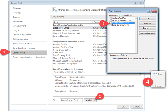Uncheck the Complément Solveur checkbox

tap(111, 23)
